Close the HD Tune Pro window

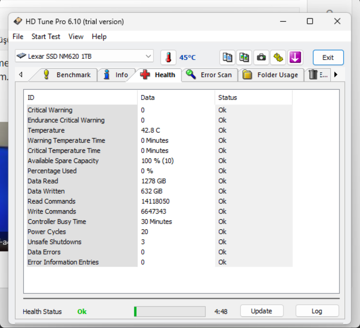click(x=337, y=21)
